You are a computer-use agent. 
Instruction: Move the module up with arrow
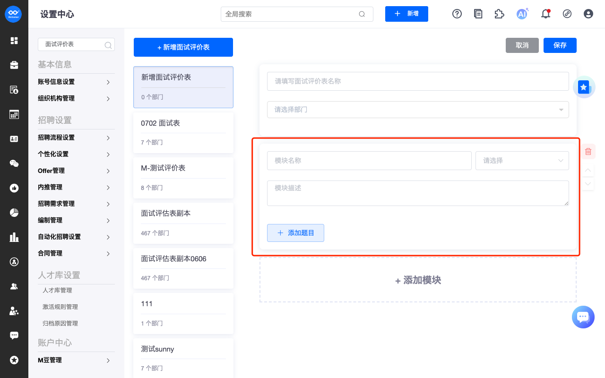click(588, 170)
